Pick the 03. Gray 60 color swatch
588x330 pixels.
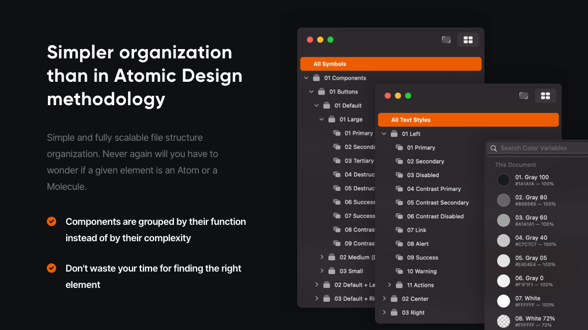pyautogui.click(x=504, y=220)
